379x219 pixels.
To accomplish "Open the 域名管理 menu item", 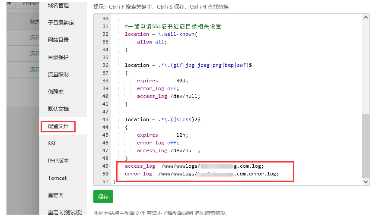I will [x=58, y=5].
